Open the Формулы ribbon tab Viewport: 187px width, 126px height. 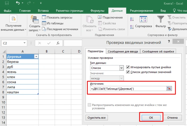[x=97, y=11]
